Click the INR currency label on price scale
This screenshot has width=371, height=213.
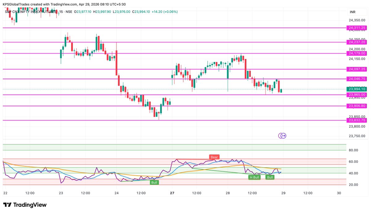click(352, 12)
